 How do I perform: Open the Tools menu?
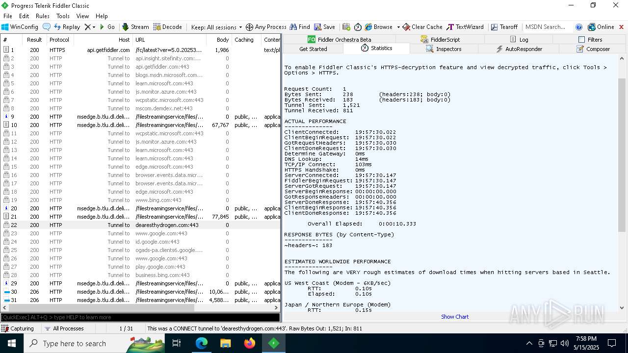pyautogui.click(x=63, y=16)
